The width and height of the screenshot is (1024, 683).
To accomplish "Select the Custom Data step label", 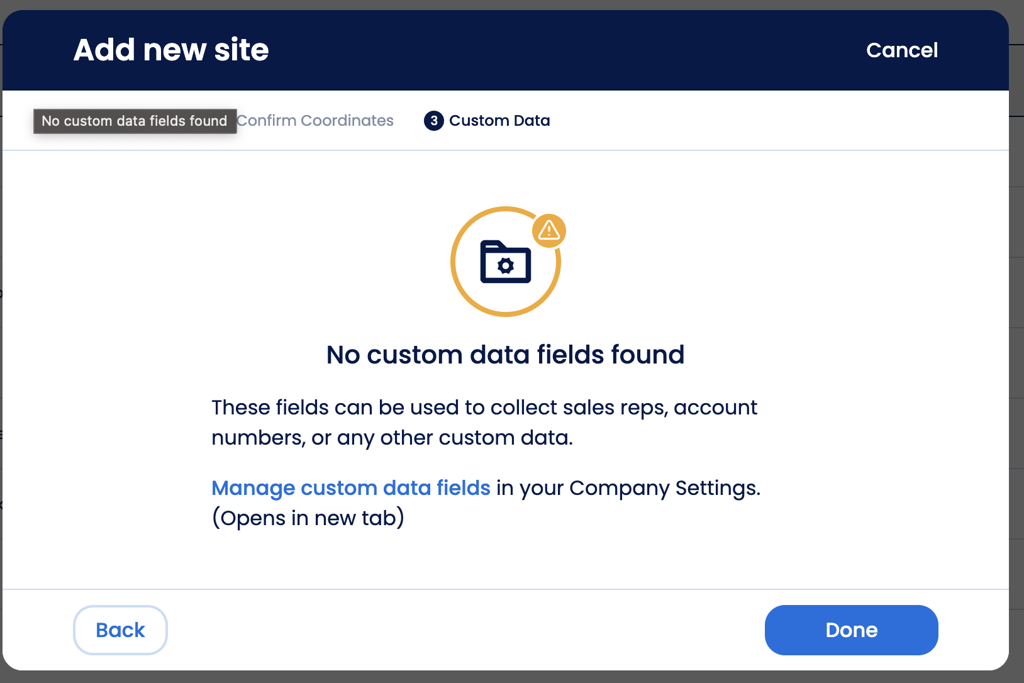I will (x=499, y=121).
